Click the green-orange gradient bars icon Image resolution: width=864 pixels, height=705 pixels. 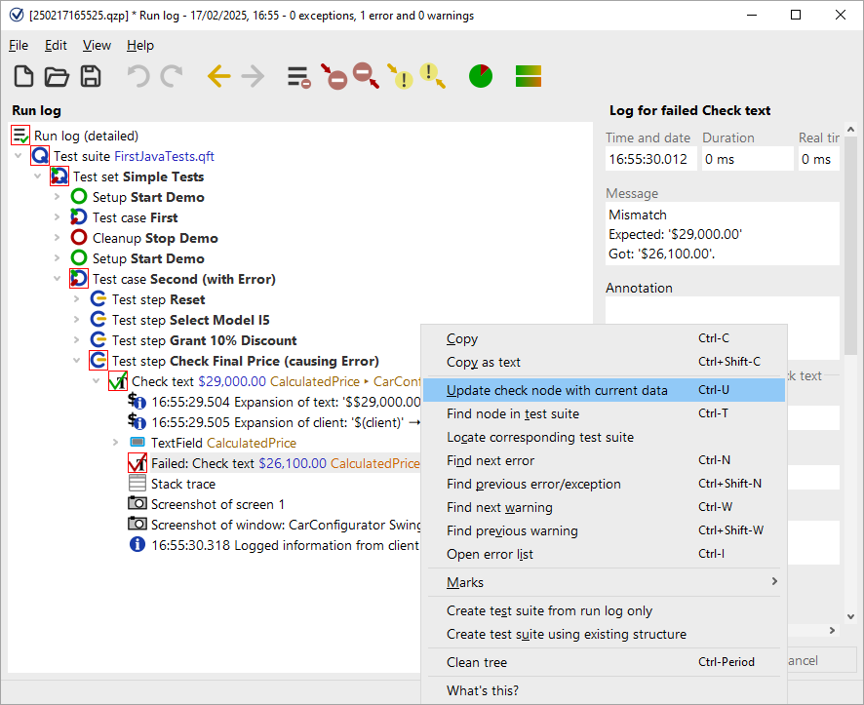click(x=529, y=76)
